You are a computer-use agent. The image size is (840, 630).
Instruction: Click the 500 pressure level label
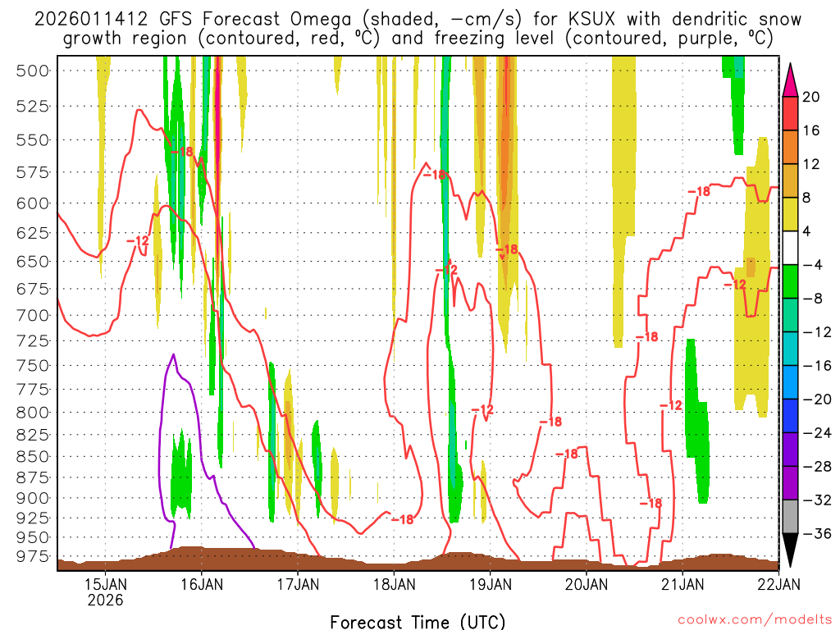[x=33, y=71]
